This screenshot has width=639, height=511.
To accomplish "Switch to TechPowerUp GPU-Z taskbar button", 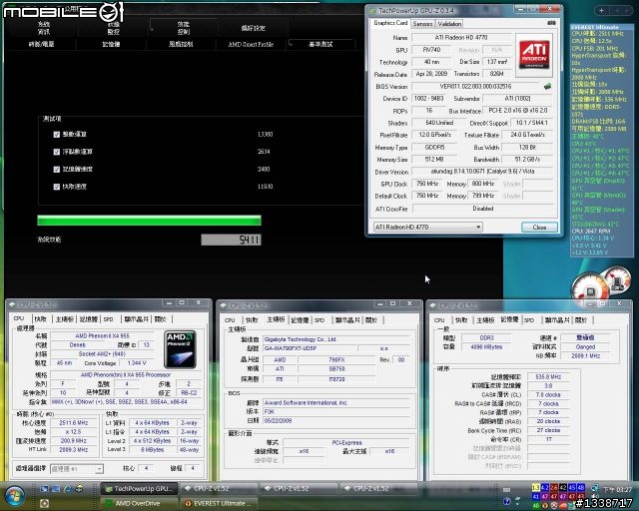I will [139, 488].
